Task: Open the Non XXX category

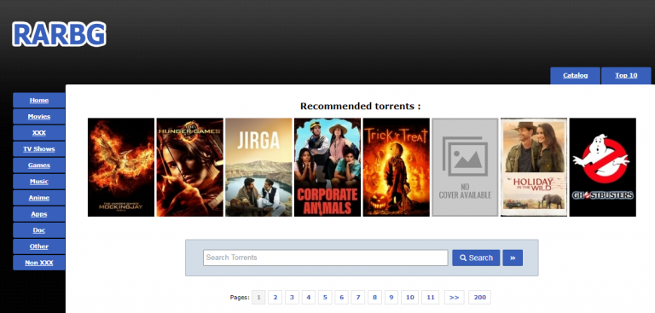Action: click(x=39, y=263)
